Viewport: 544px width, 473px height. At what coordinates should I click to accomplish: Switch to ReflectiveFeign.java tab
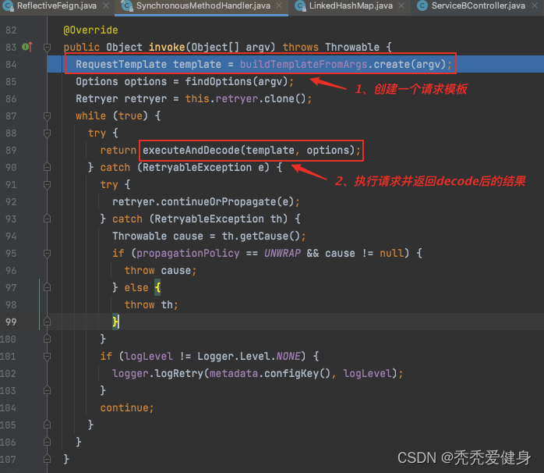pyautogui.click(x=57, y=6)
